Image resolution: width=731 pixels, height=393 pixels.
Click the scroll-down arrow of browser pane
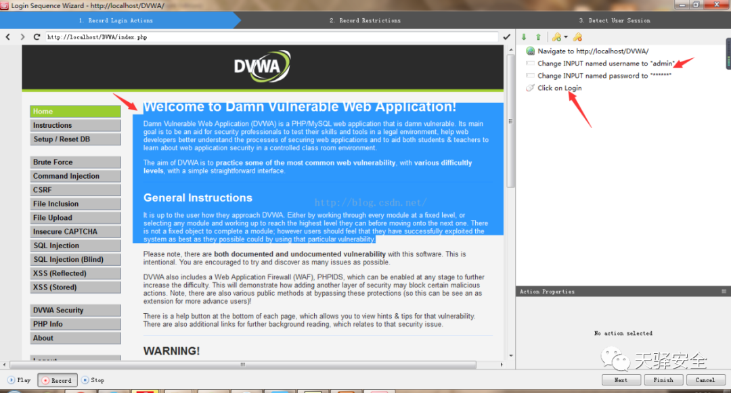[511, 356]
